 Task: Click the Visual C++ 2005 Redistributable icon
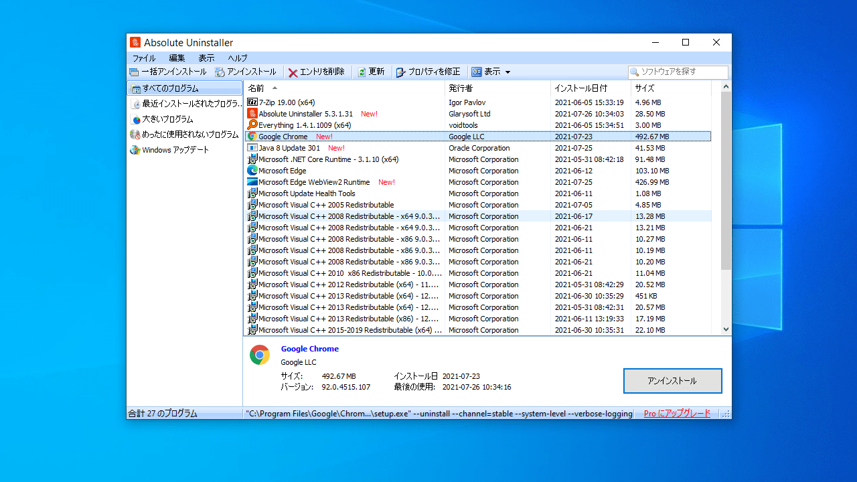(x=252, y=205)
